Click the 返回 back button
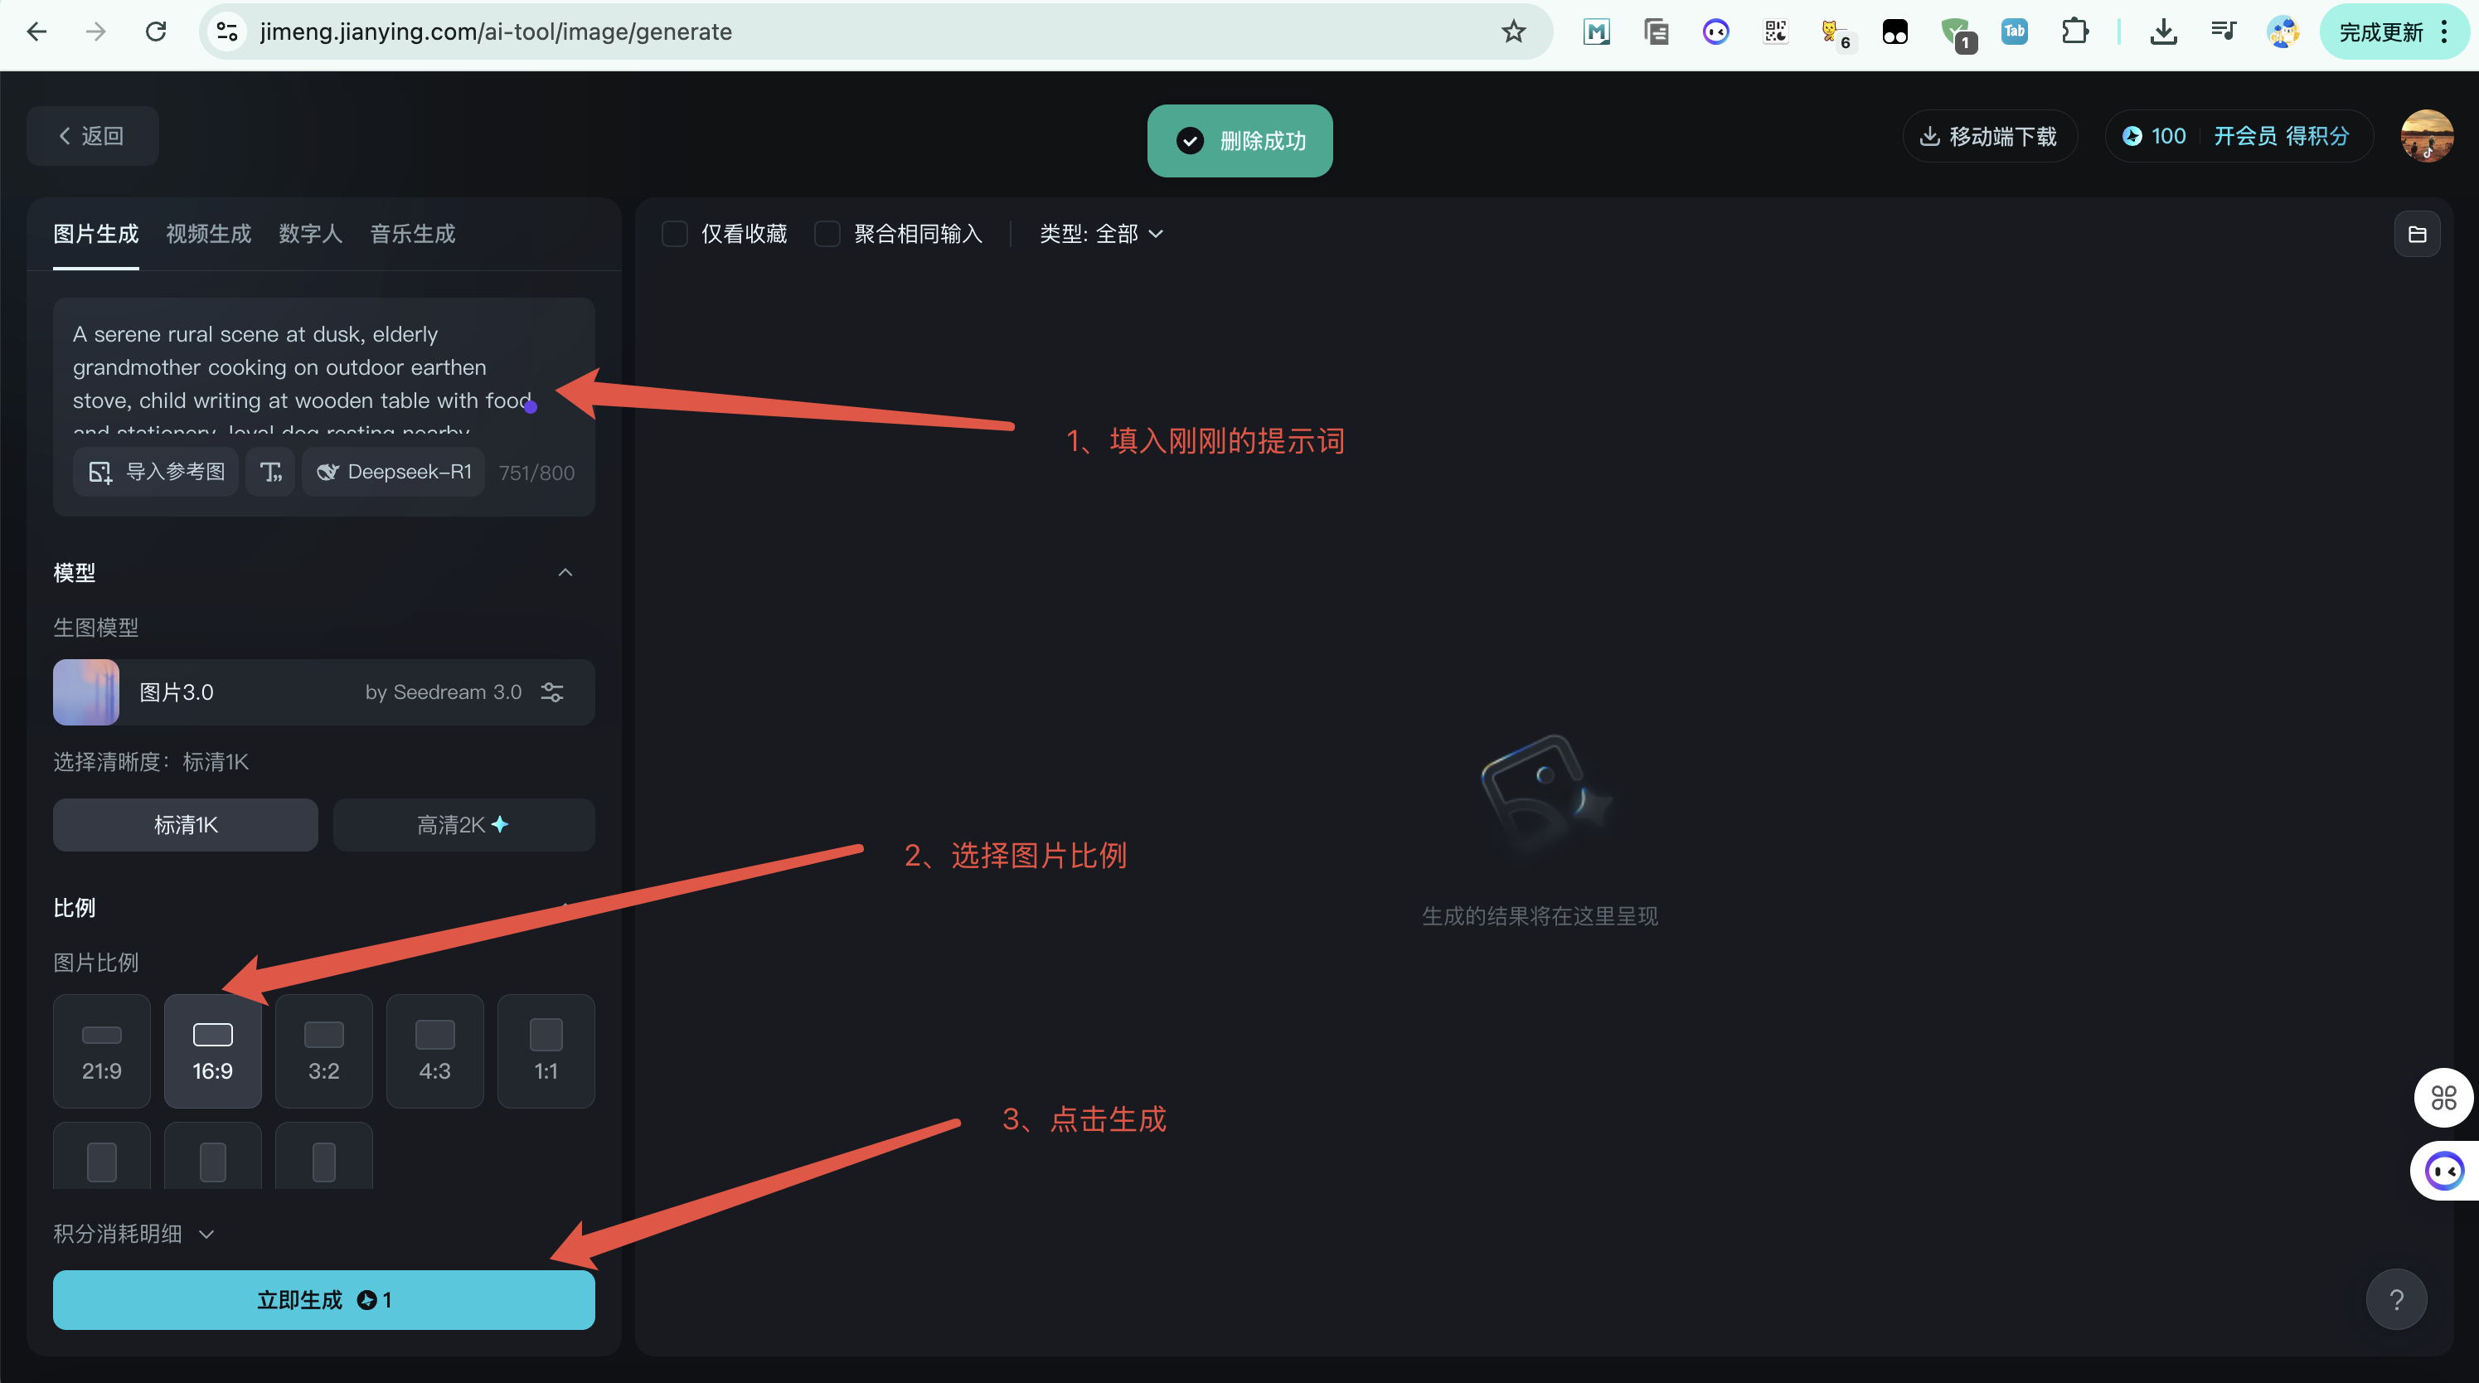Image resolution: width=2479 pixels, height=1383 pixels. tap(92, 136)
